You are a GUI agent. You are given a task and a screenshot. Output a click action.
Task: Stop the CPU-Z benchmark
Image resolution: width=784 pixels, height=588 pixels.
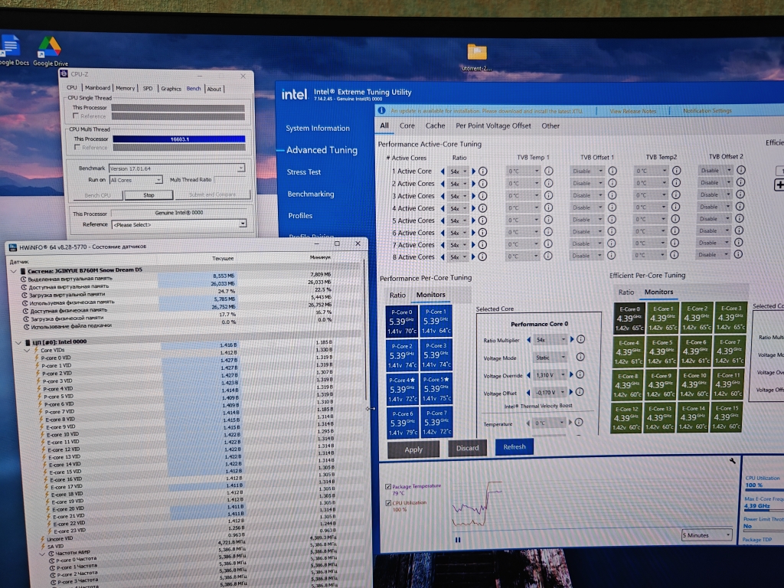(149, 195)
